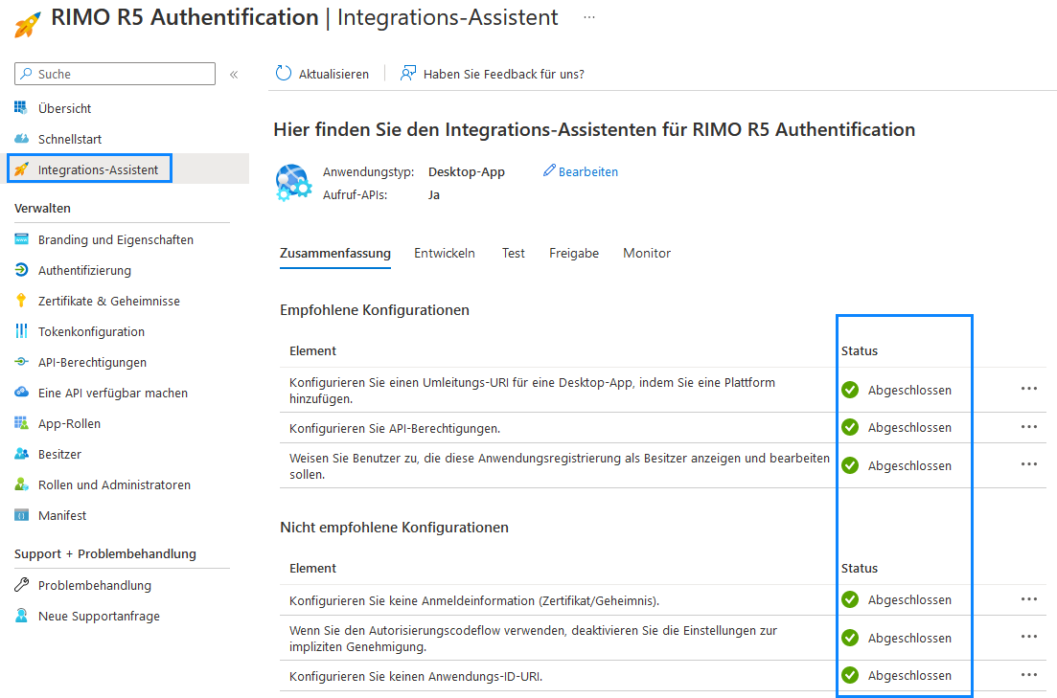
Task: Select the Zusammenfassung tab
Action: tap(335, 254)
